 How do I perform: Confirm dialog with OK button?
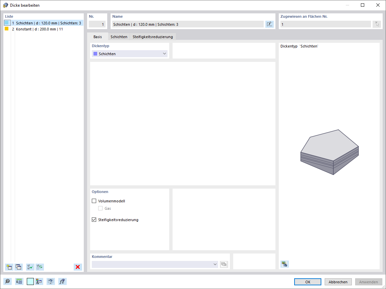point(308,282)
